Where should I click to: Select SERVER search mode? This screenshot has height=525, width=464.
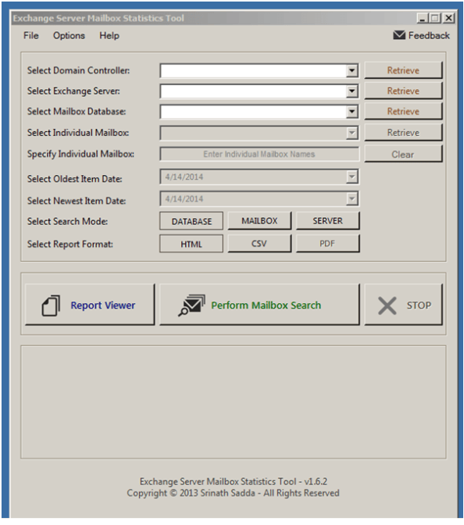coord(328,221)
